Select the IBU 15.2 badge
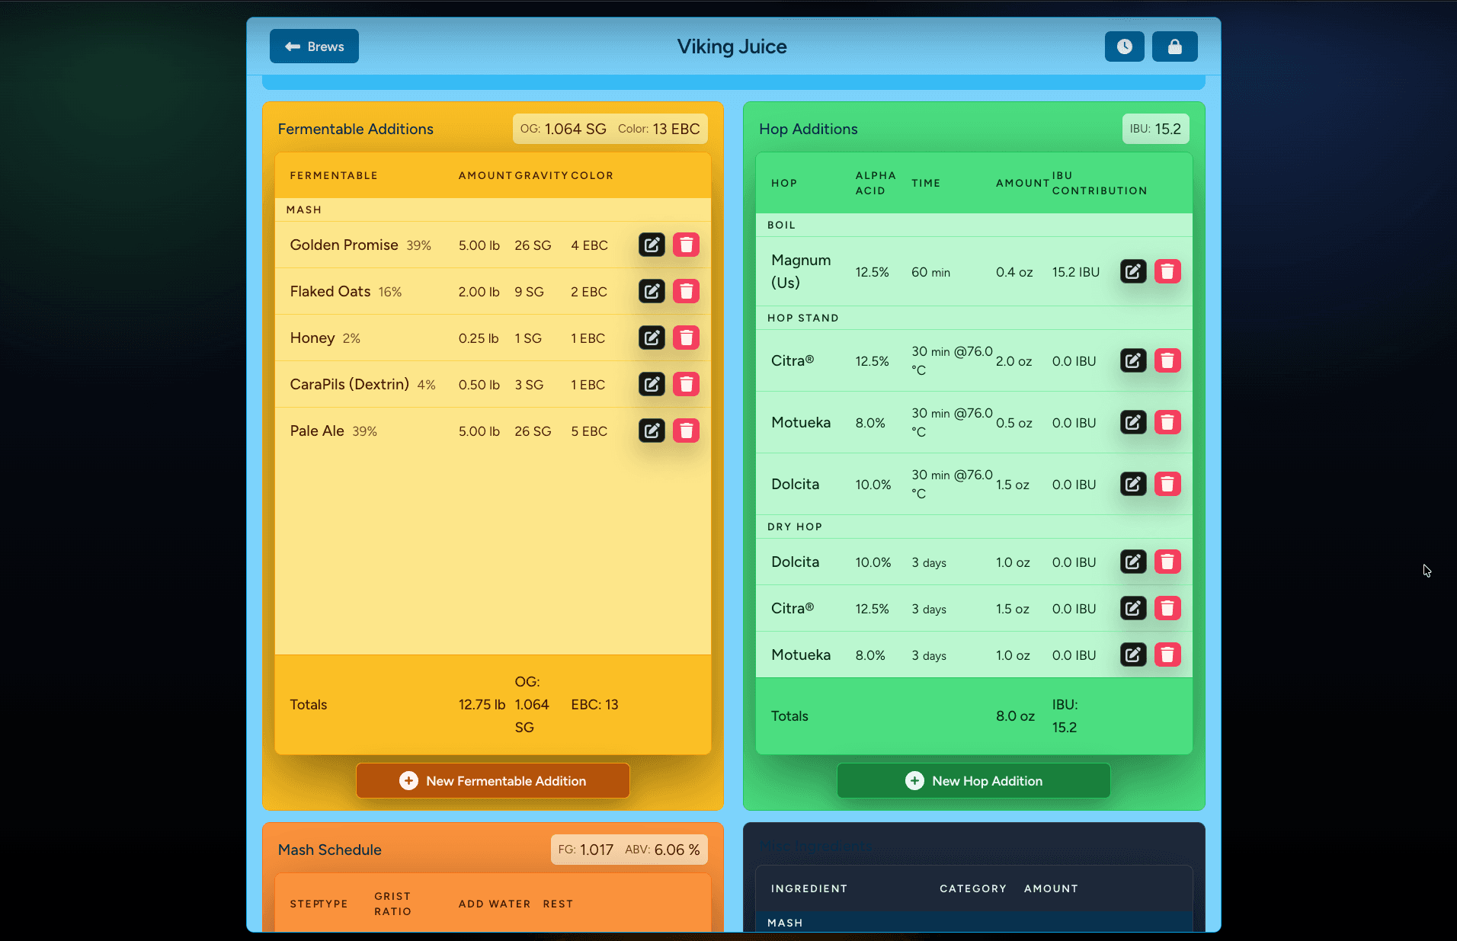This screenshot has width=1457, height=941. 1155,129
